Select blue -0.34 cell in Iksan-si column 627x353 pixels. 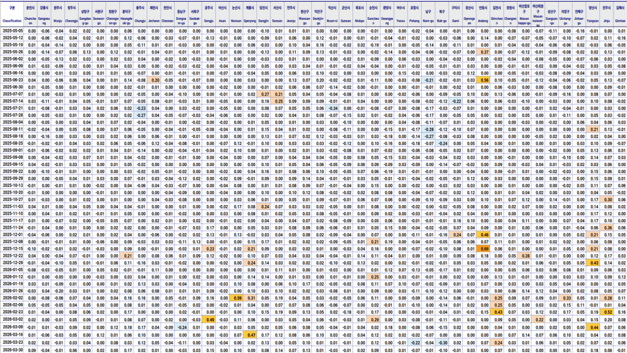[333, 108]
